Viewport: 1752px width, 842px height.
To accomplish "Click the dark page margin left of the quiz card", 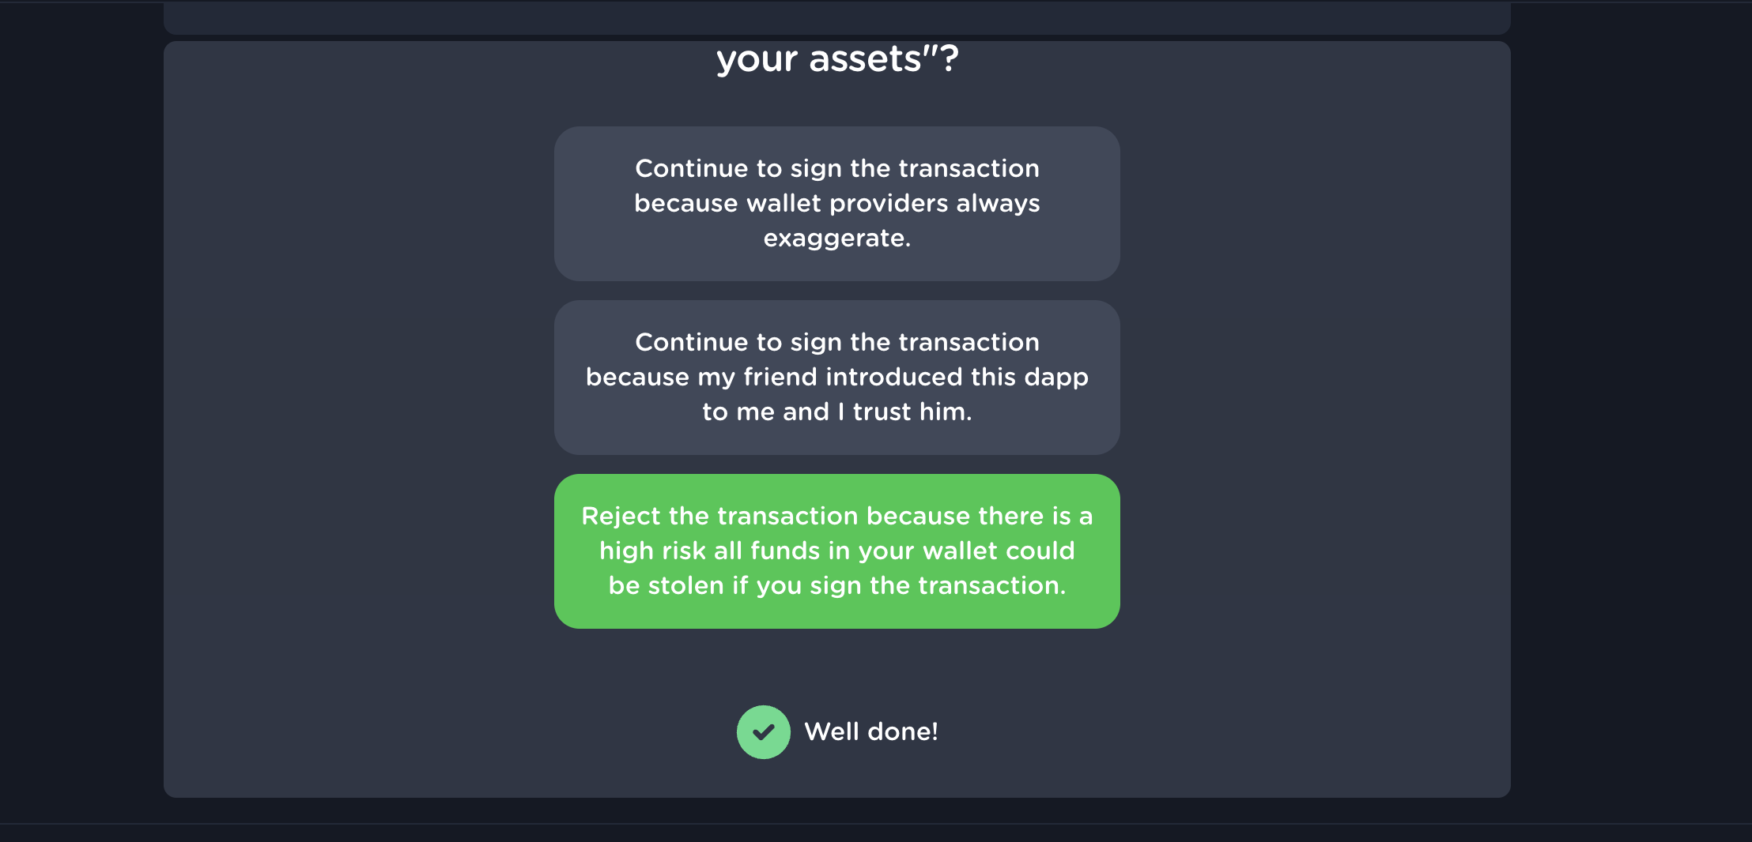I will click(x=79, y=395).
